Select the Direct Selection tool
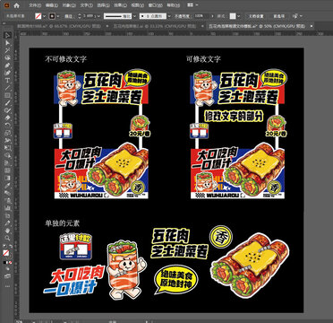 pyautogui.click(x=7, y=43)
